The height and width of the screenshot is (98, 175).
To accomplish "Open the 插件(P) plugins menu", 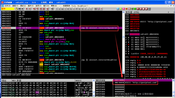I will point(31,6).
